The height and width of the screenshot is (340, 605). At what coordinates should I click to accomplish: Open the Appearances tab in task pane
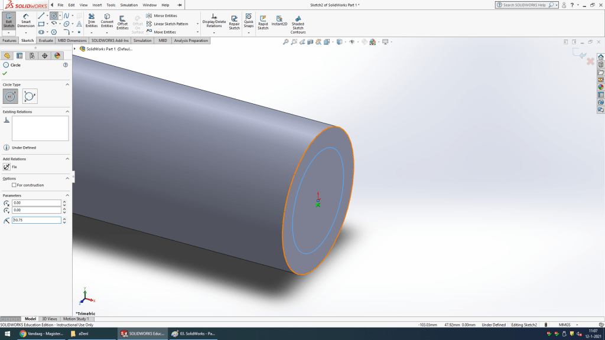point(601,87)
